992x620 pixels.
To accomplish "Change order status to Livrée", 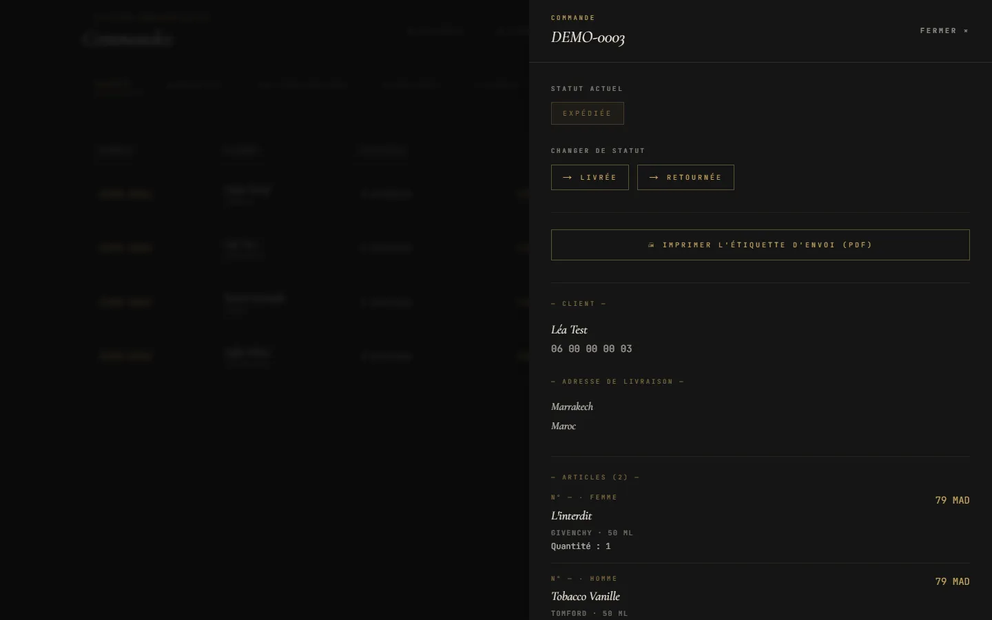I will (590, 177).
